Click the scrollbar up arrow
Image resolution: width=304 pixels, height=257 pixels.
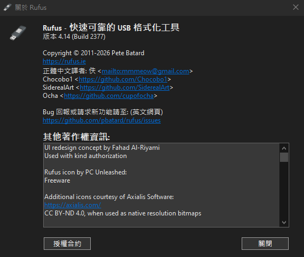click(284, 148)
